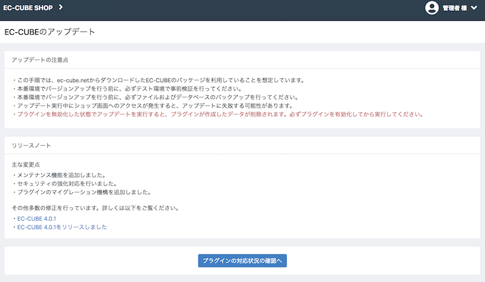The image size is (485, 282).
Task: Click the アップデートの注意点 section header
Action: click(40, 60)
